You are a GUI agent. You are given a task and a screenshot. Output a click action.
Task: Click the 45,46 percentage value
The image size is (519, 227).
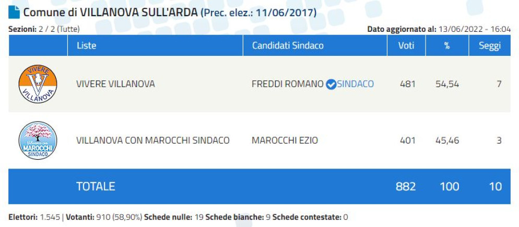(447, 140)
